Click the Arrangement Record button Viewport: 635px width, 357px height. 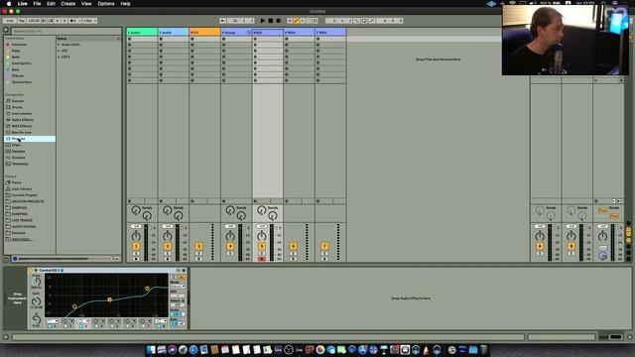[278, 20]
